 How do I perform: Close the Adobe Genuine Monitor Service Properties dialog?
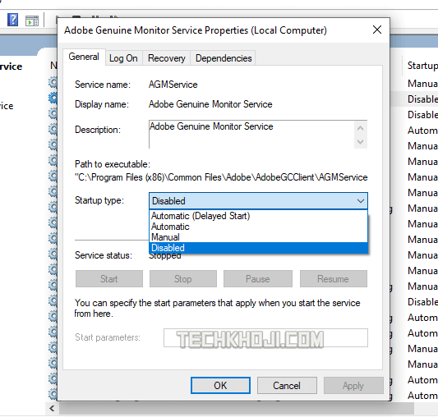377,30
